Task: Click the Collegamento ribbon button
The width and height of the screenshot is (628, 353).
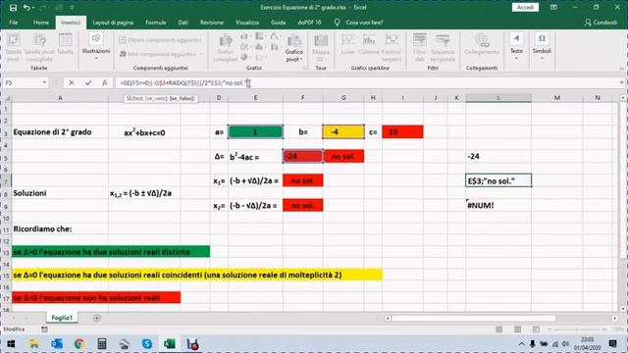Action: [482, 45]
